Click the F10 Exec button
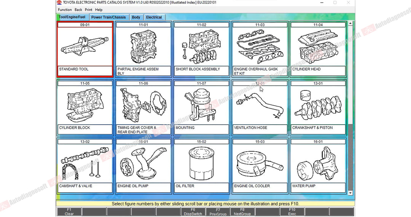The image size is (411, 217). 292,212
